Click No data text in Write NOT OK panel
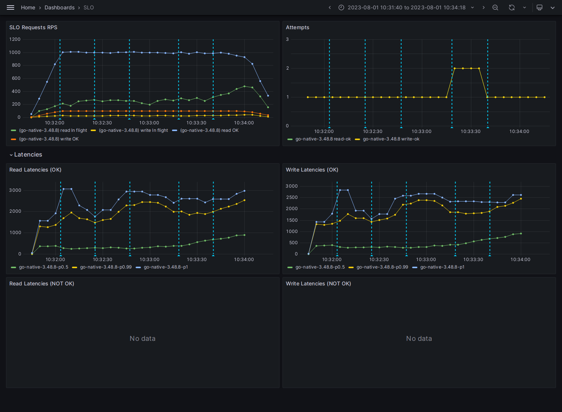The height and width of the screenshot is (412, 562). point(419,339)
